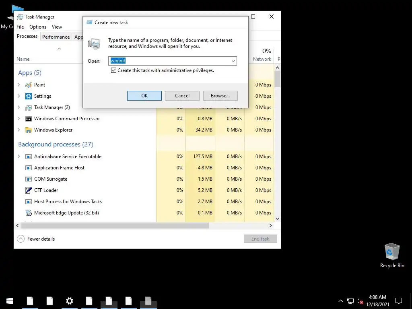Click the Task Manager (2) row icon

coord(29,107)
